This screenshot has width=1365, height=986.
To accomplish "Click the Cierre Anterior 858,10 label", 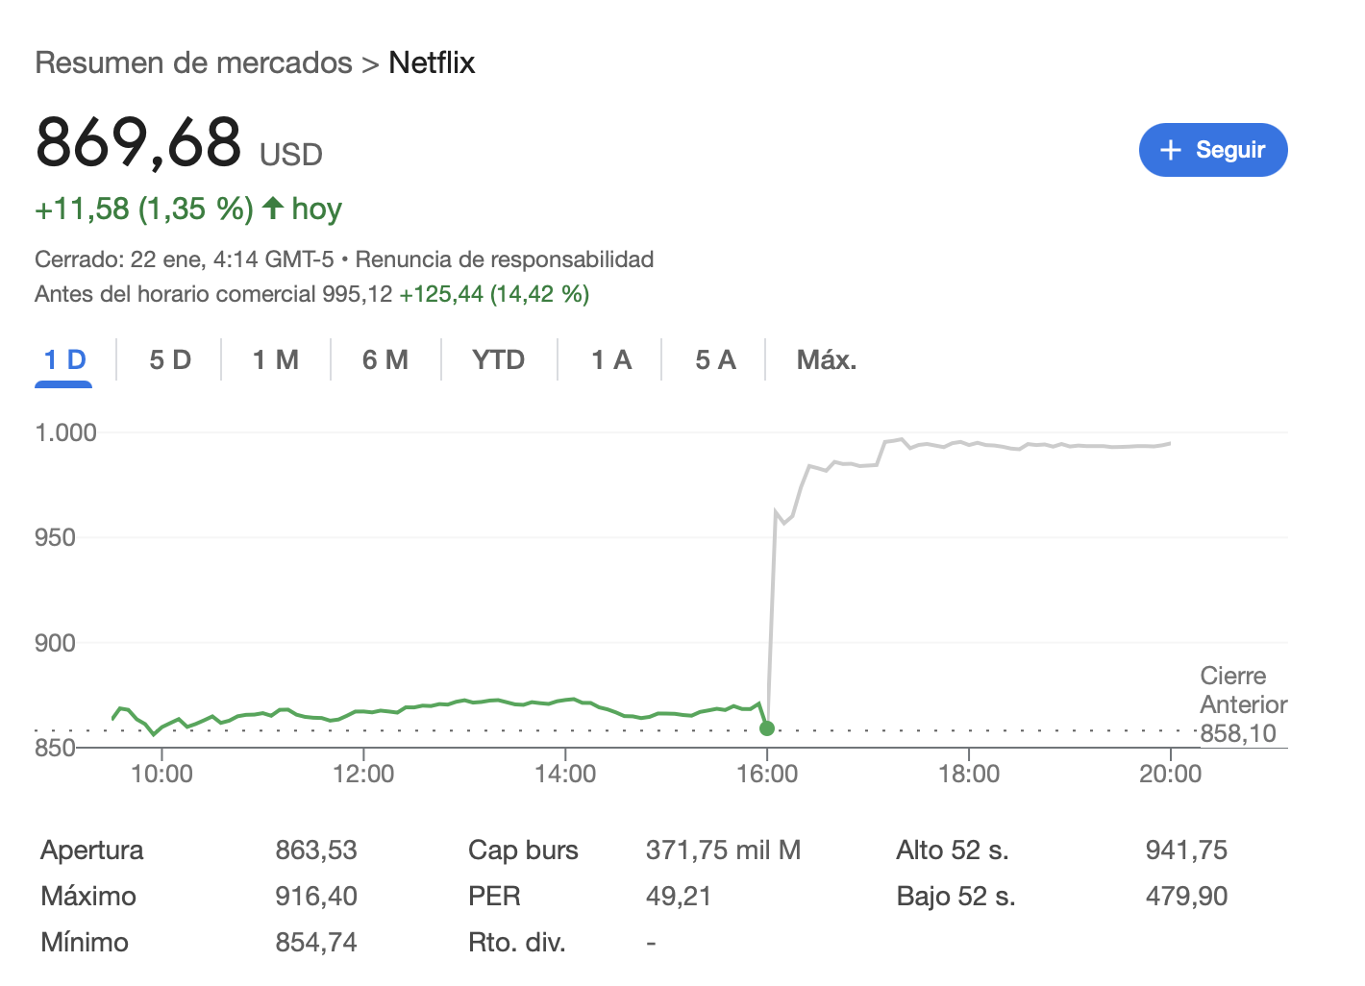I will point(1243,704).
